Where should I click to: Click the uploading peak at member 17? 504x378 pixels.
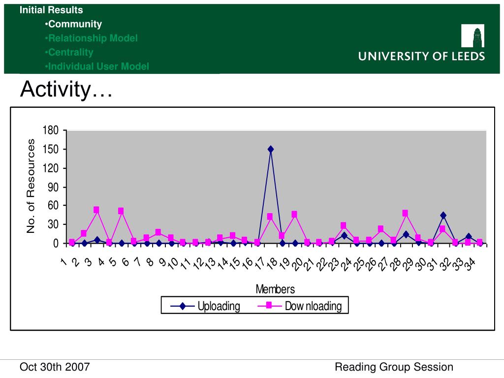coord(271,149)
